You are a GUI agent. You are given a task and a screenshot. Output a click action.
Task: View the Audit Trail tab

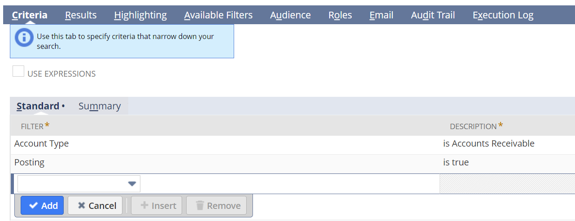point(433,15)
